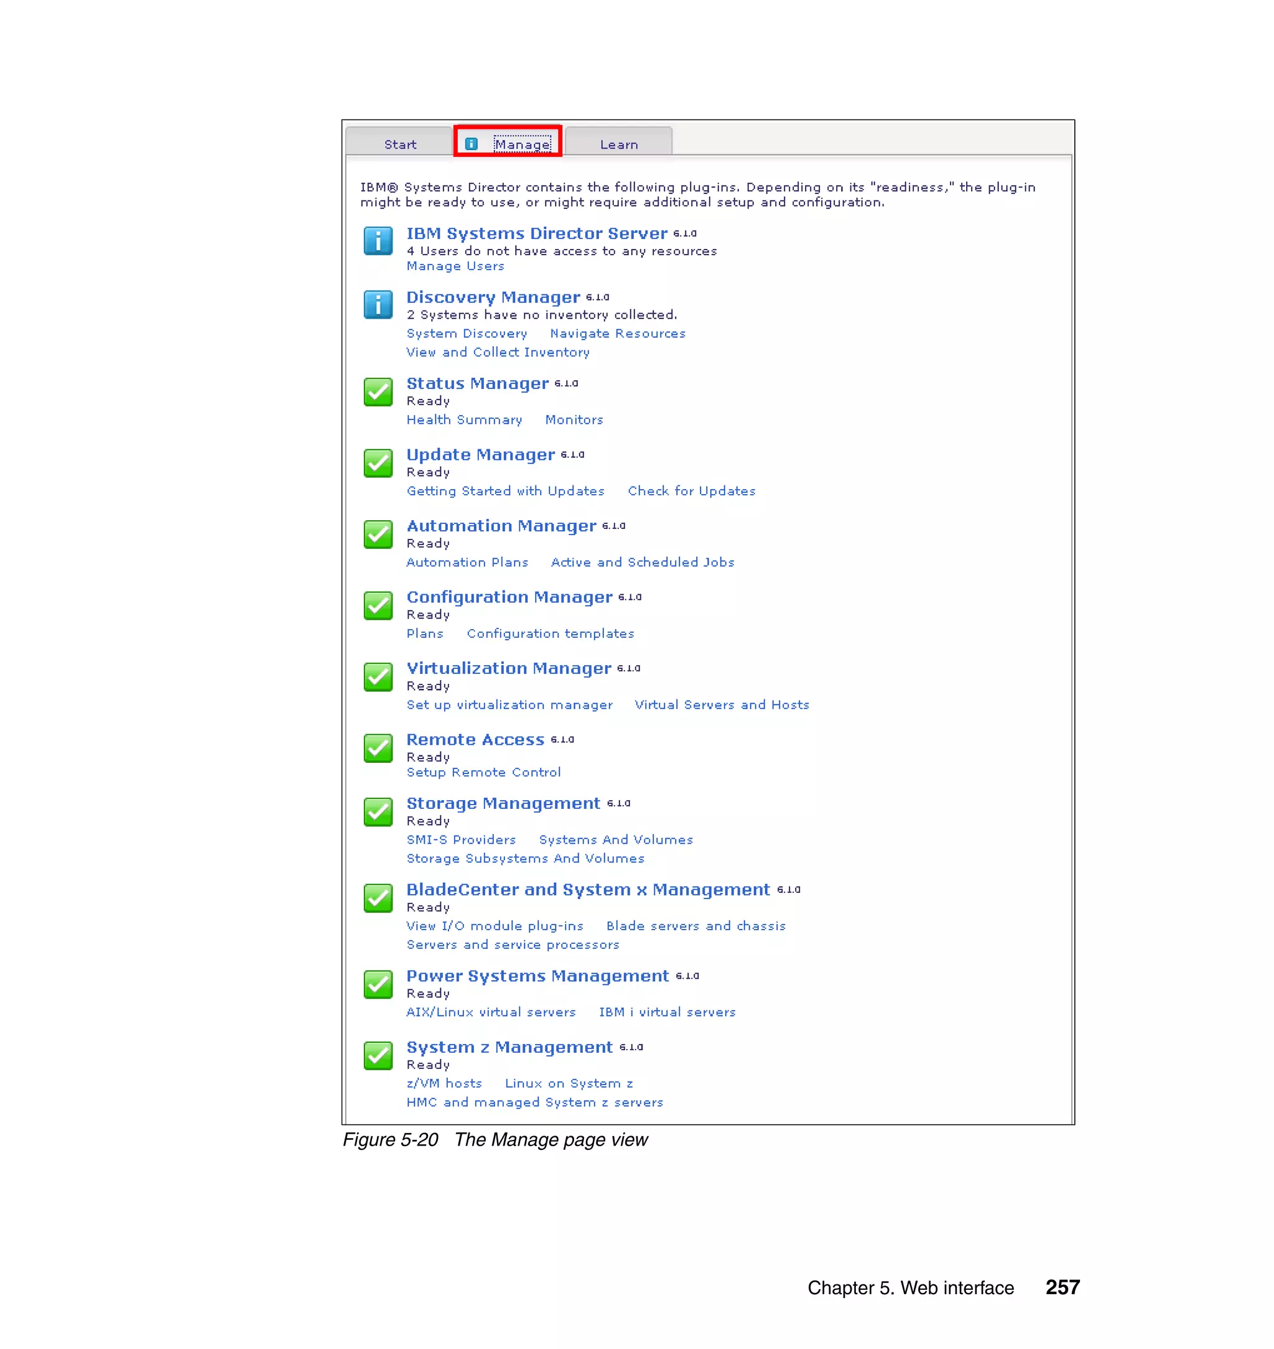The width and height of the screenshot is (1274, 1349).
Task: Open Navigate Resources link
Action: 617,334
